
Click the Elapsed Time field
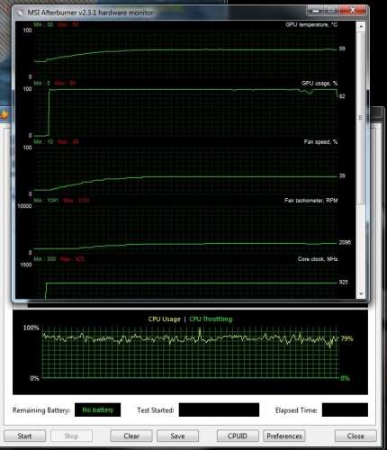[345, 409]
